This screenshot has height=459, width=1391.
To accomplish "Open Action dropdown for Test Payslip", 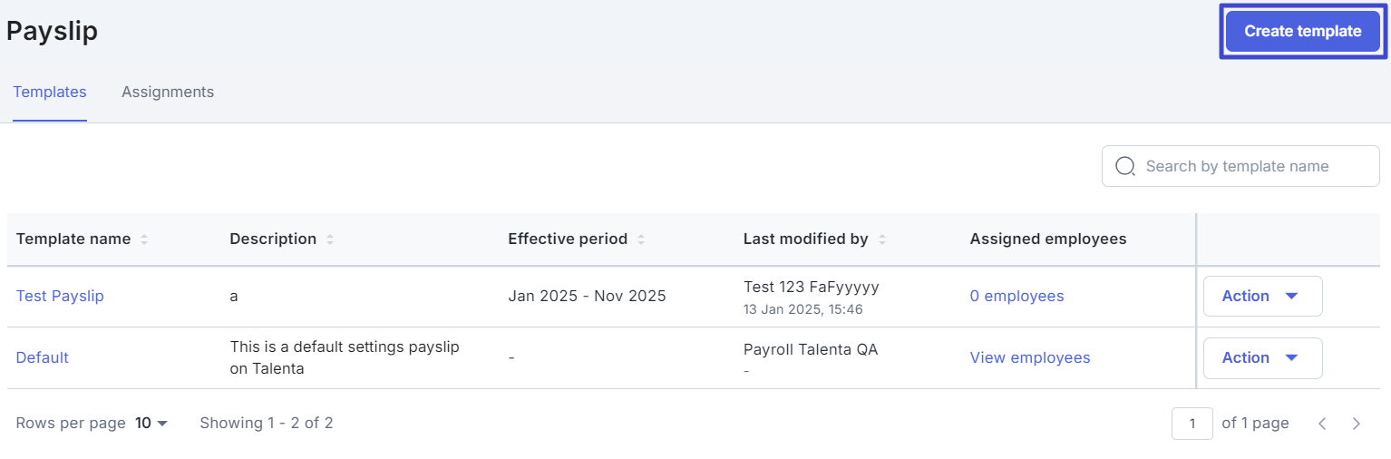I will point(1262,296).
